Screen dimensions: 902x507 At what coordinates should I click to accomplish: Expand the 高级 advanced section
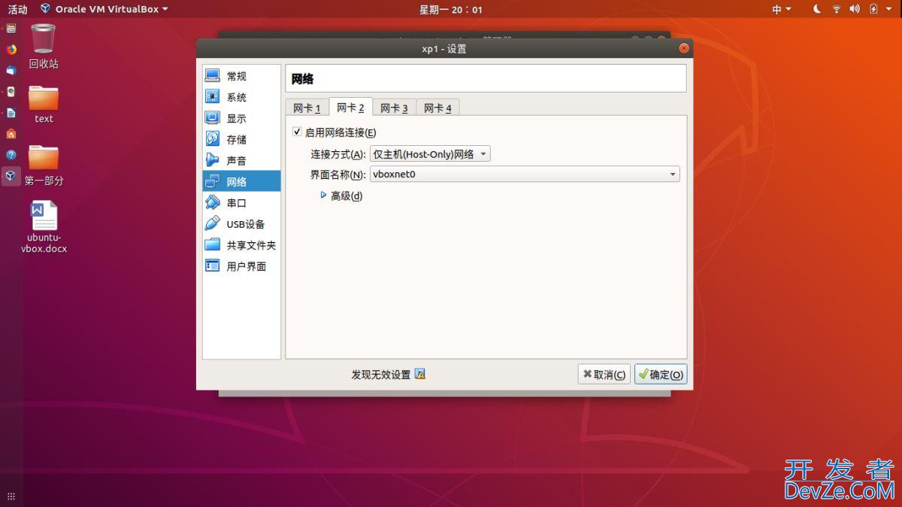341,196
